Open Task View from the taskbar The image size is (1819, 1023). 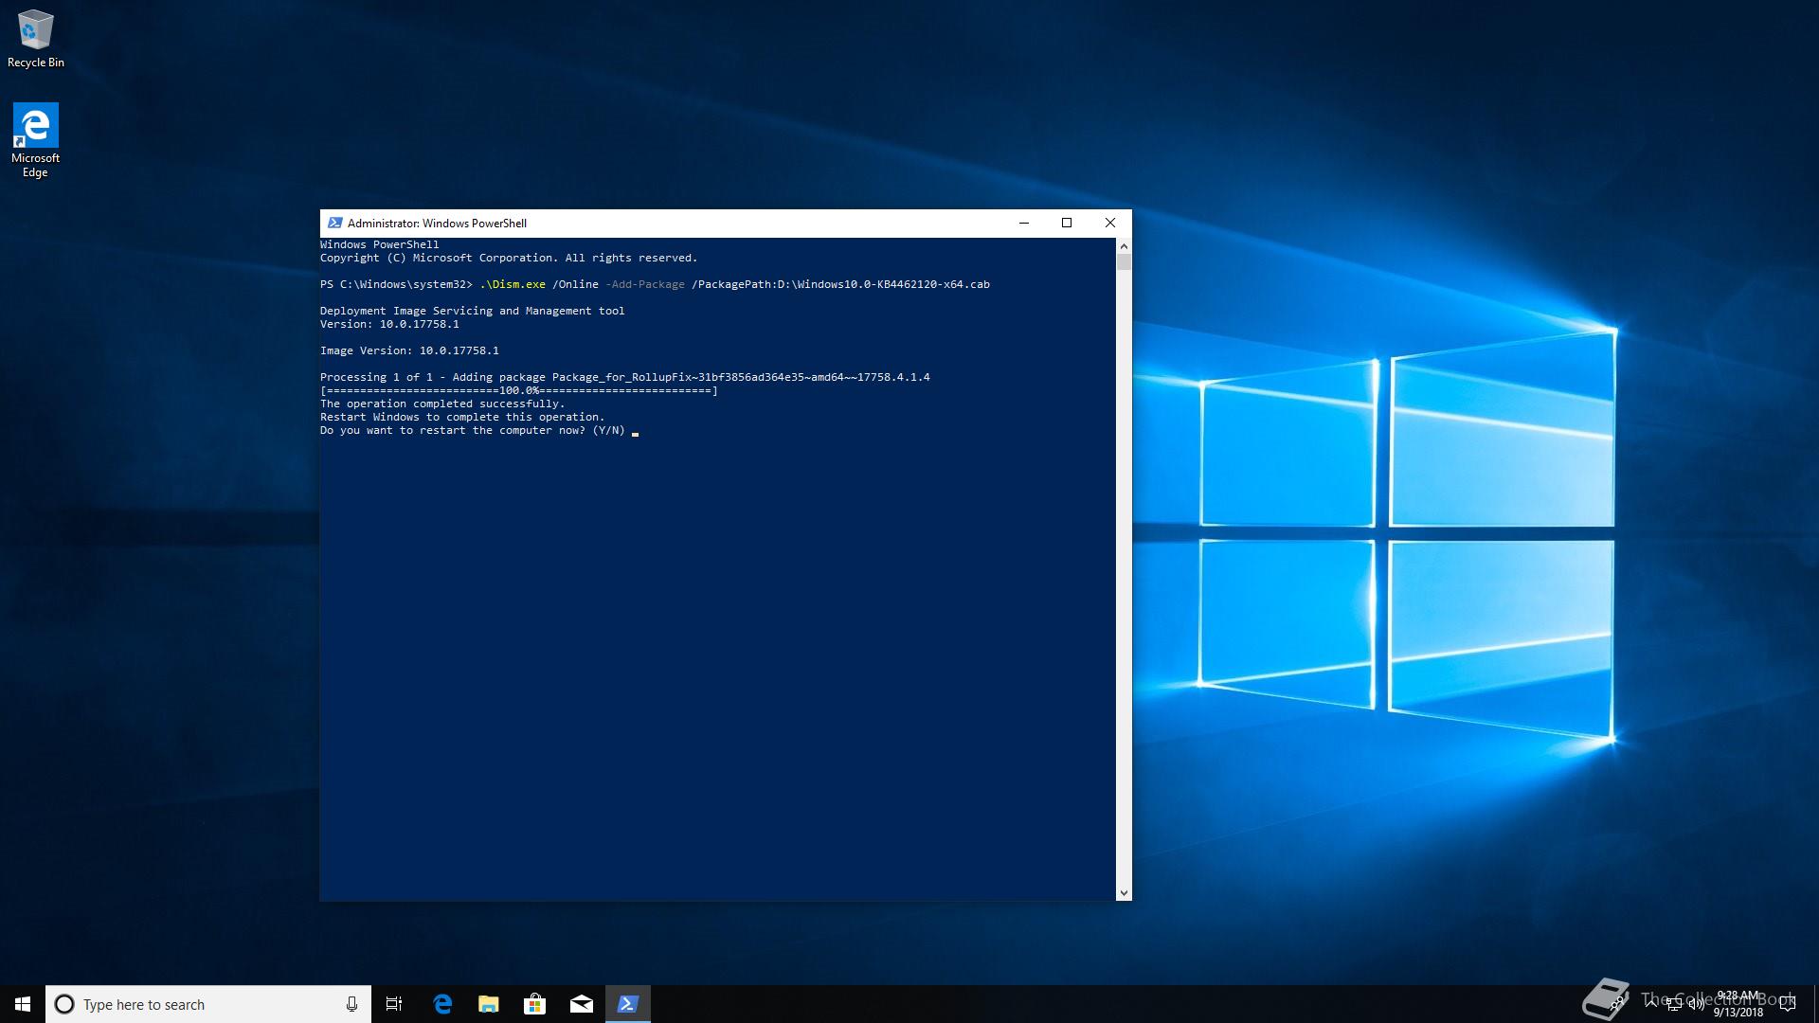[x=394, y=1004]
